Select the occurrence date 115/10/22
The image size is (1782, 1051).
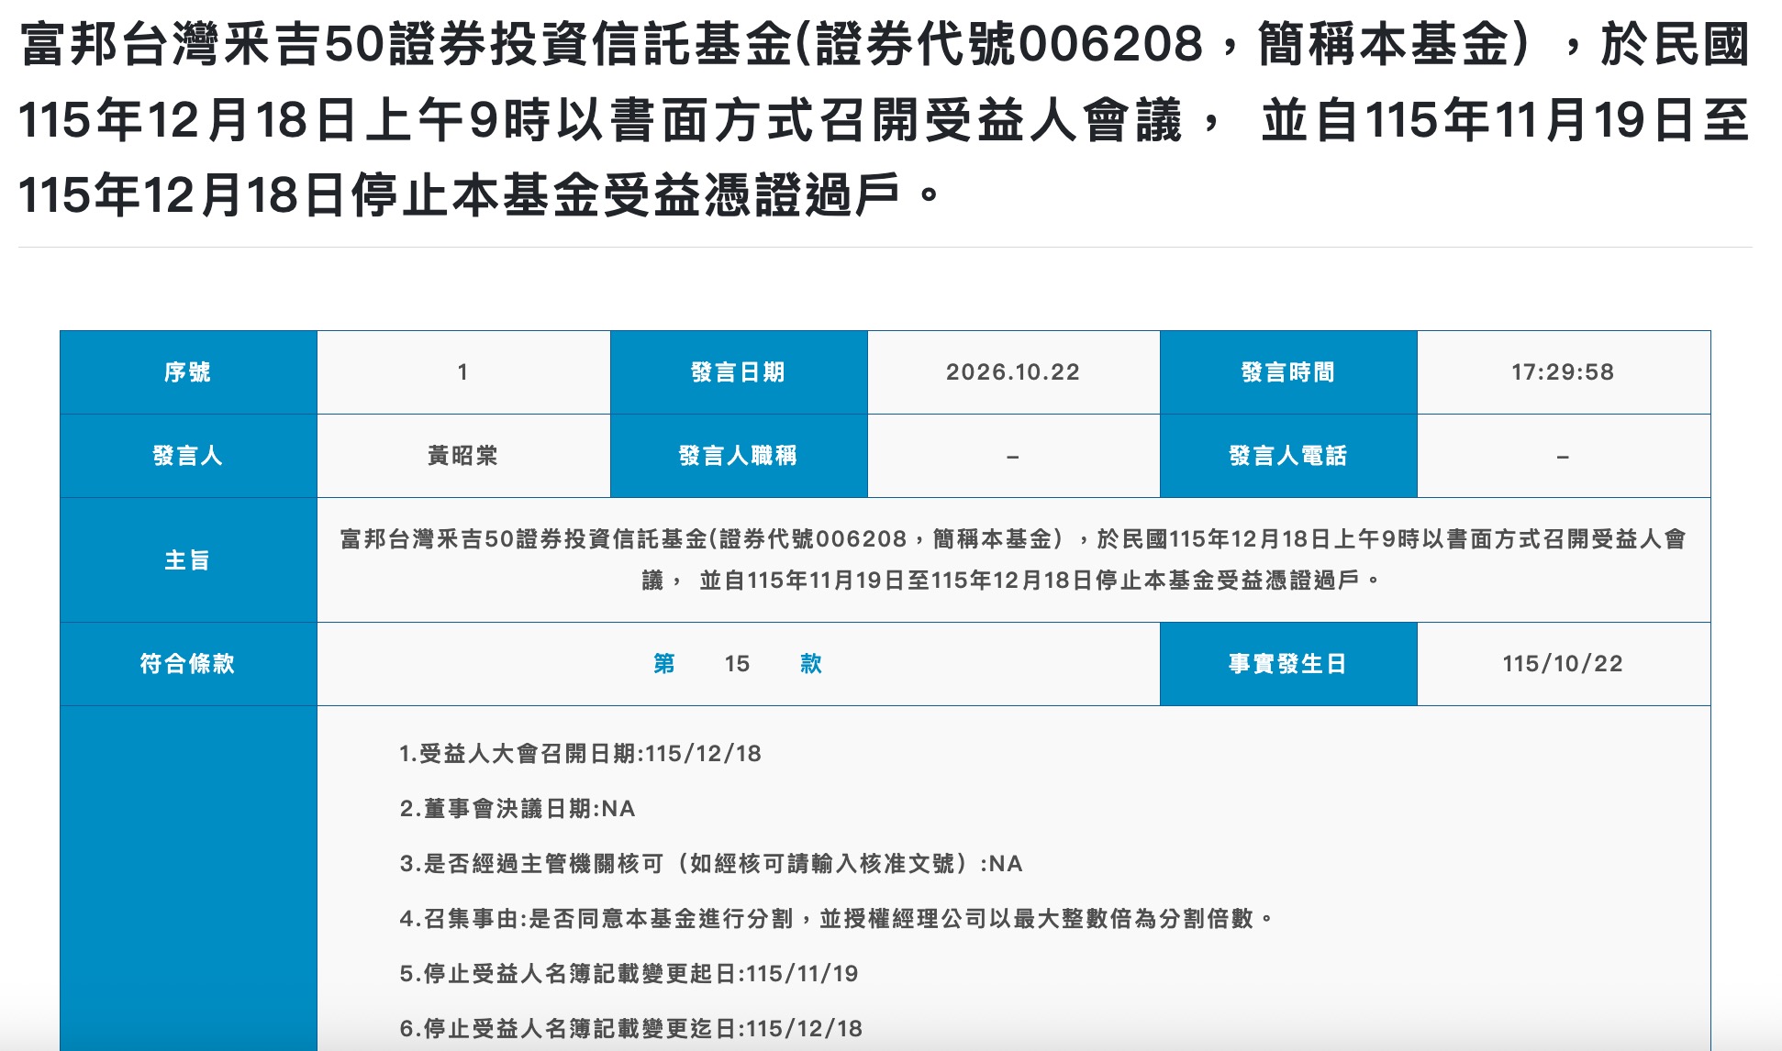point(1563,664)
